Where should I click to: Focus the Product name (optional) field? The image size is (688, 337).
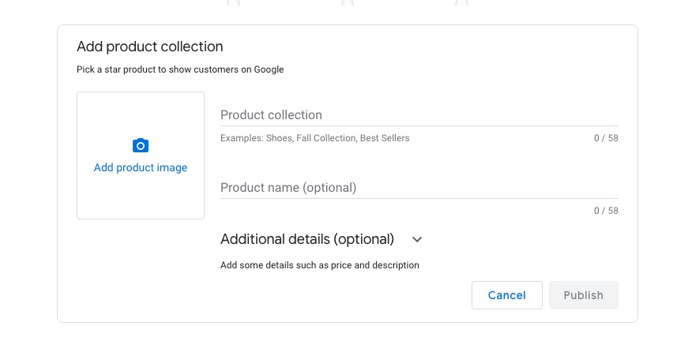(x=419, y=188)
